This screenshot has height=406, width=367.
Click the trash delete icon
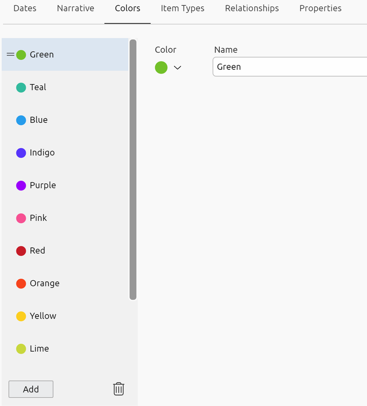pos(119,389)
